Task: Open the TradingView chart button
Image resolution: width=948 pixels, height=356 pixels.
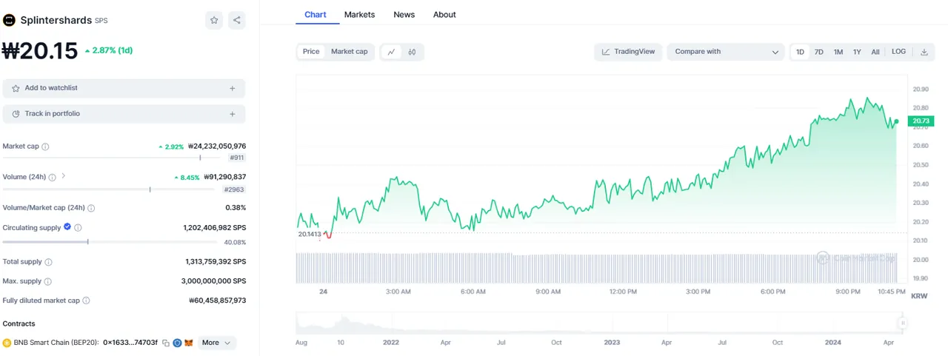Action: tap(628, 52)
